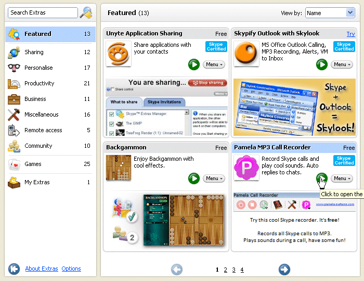Click the Pamela toolbar pink P icon
This screenshot has width=364, height=281.
coord(306,205)
